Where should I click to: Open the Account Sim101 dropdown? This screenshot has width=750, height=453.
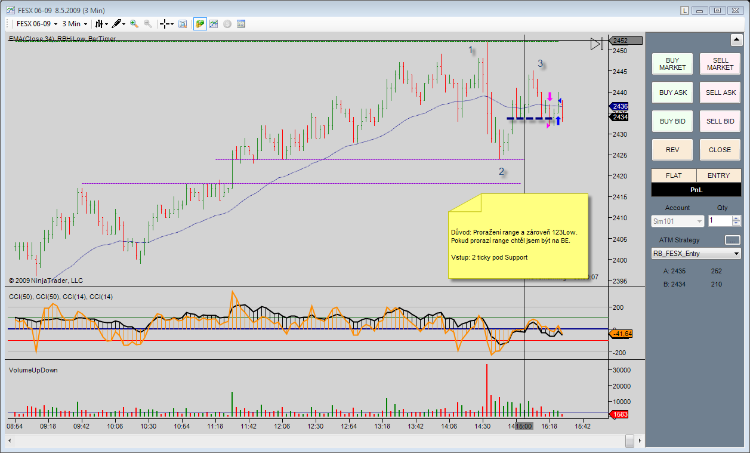click(x=678, y=221)
